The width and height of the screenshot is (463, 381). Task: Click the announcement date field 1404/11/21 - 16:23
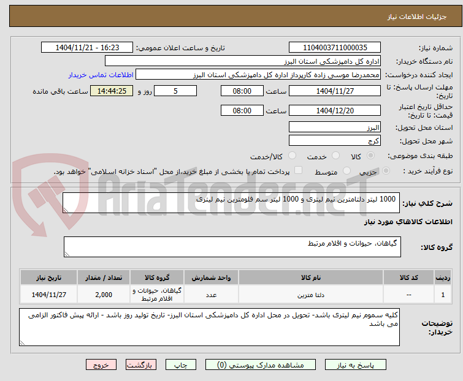click(x=87, y=48)
